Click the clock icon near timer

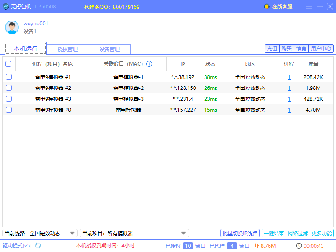pos(299,246)
